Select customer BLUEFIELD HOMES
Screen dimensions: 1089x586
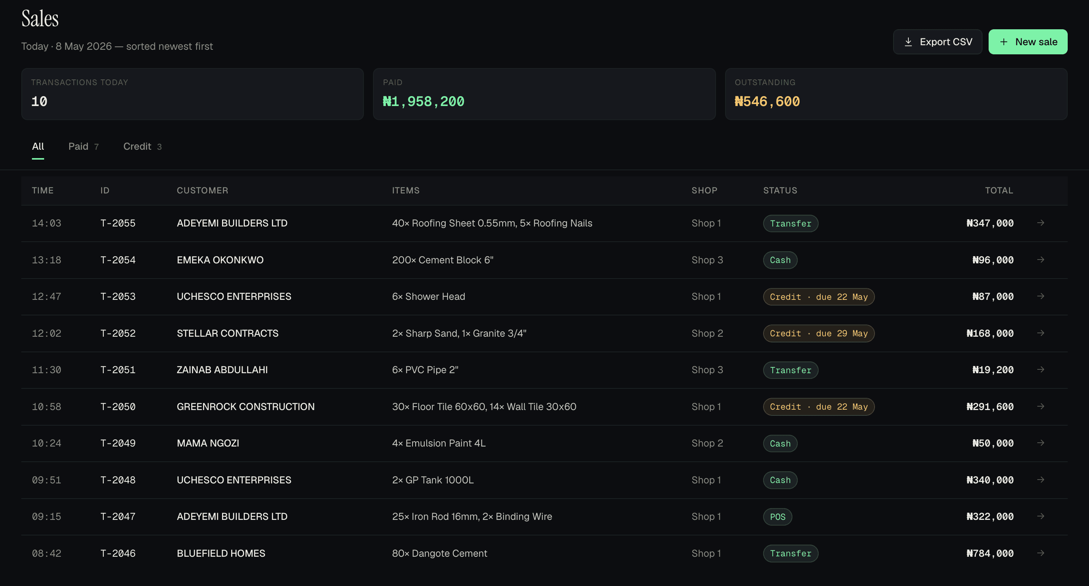pyautogui.click(x=221, y=553)
